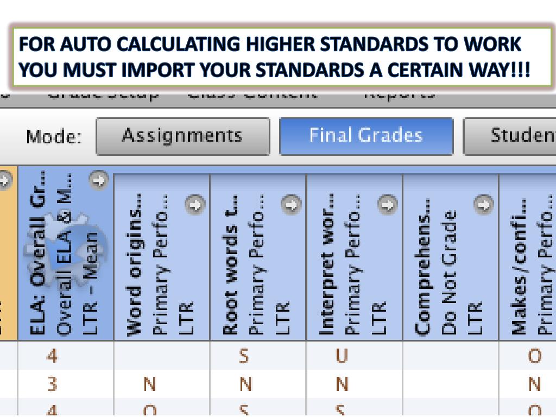Click the overall grade 4 in first row
This screenshot has height=417, width=556.
pyautogui.click(x=53, y=356)
